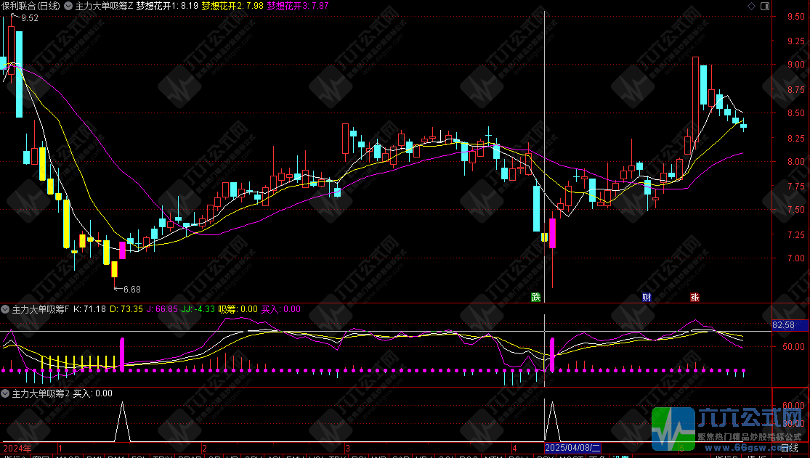Click the green 跌 event marker
This screenshot has width=810, height=458.
coord(536,297)
